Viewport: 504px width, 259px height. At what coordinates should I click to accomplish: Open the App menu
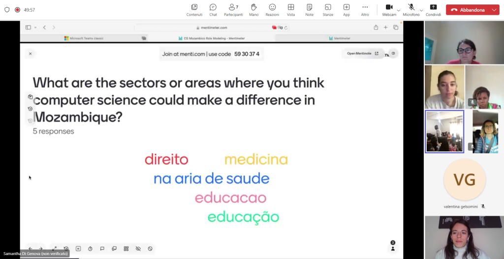346,10
